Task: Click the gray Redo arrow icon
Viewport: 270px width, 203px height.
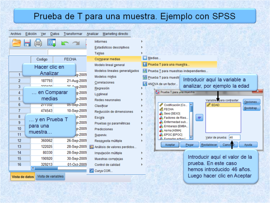Action: (76, 43)
